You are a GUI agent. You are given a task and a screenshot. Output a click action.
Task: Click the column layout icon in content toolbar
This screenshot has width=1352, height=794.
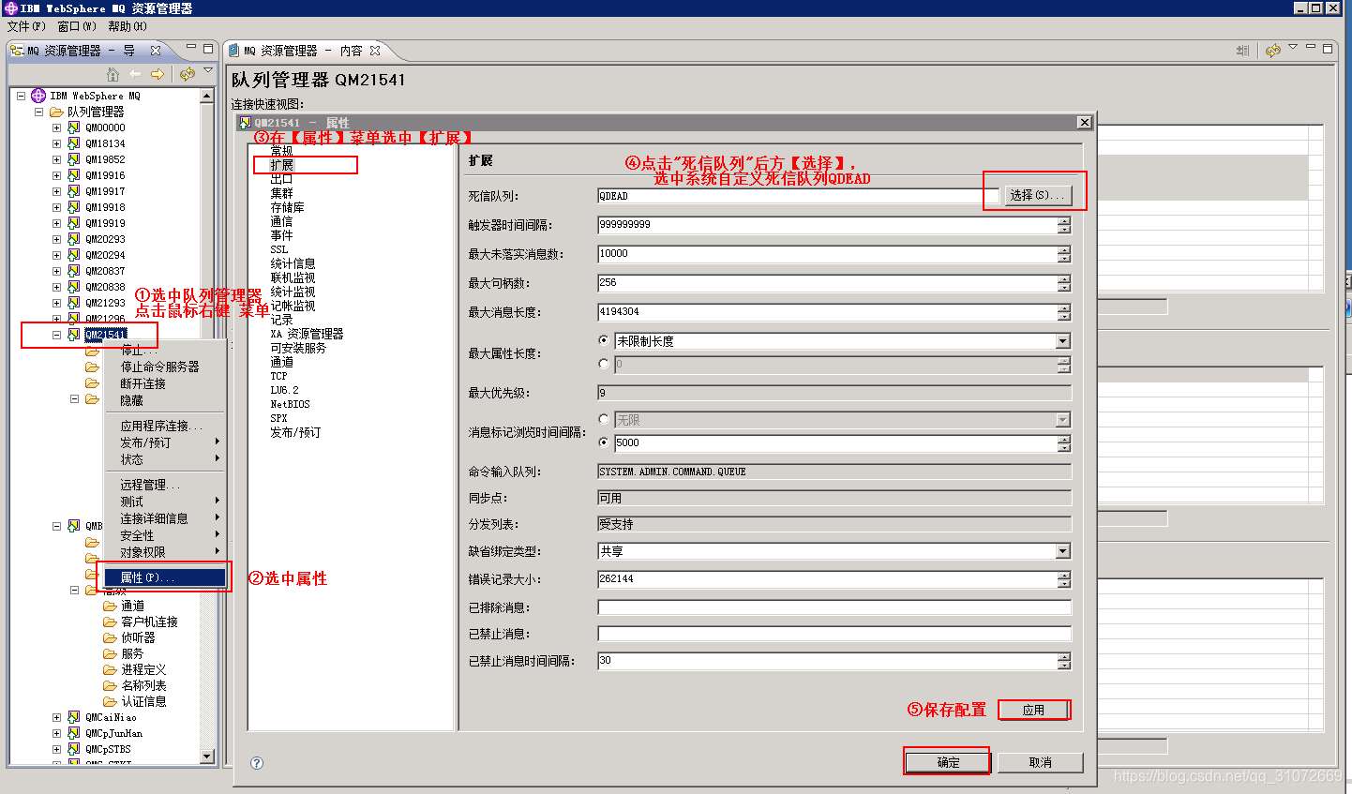coord(1243,51)
